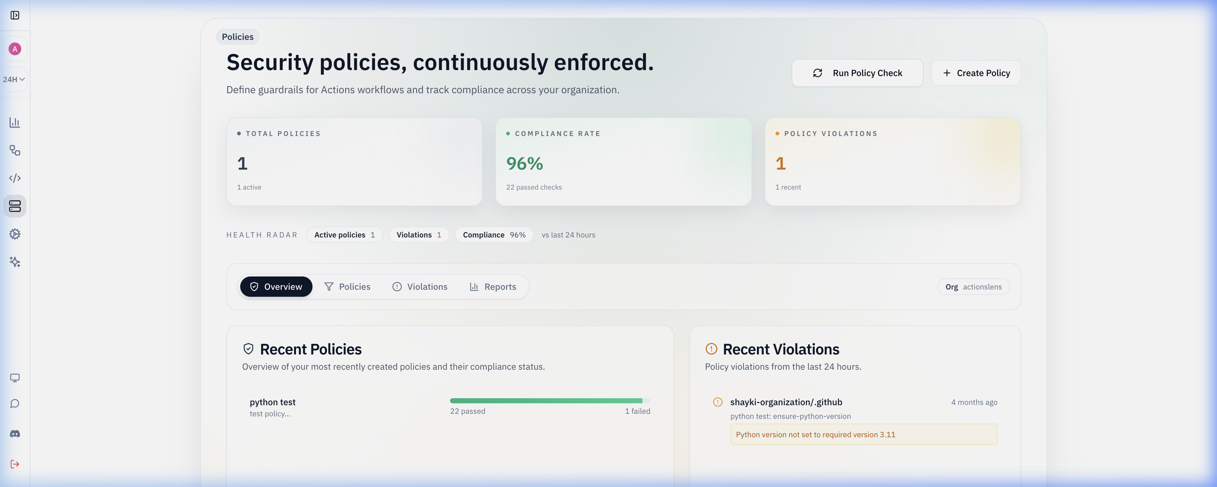Open the code view from the sidebar
Image resolution: width=1217 pixels, height=487 pixels.
click(x=15, y=178)
